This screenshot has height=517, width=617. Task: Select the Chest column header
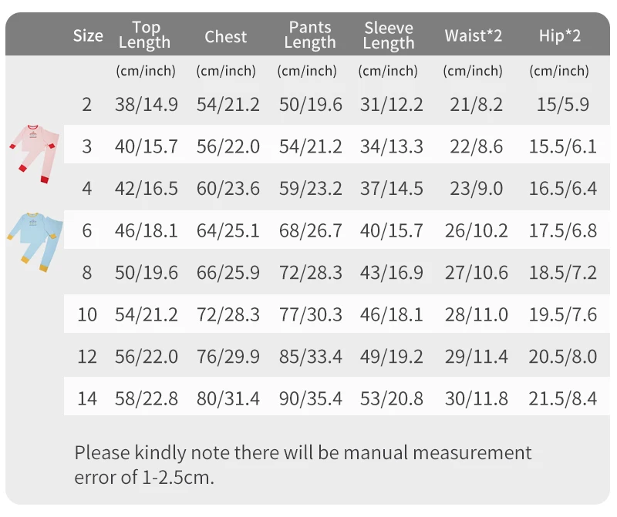(x=225, y=36)
